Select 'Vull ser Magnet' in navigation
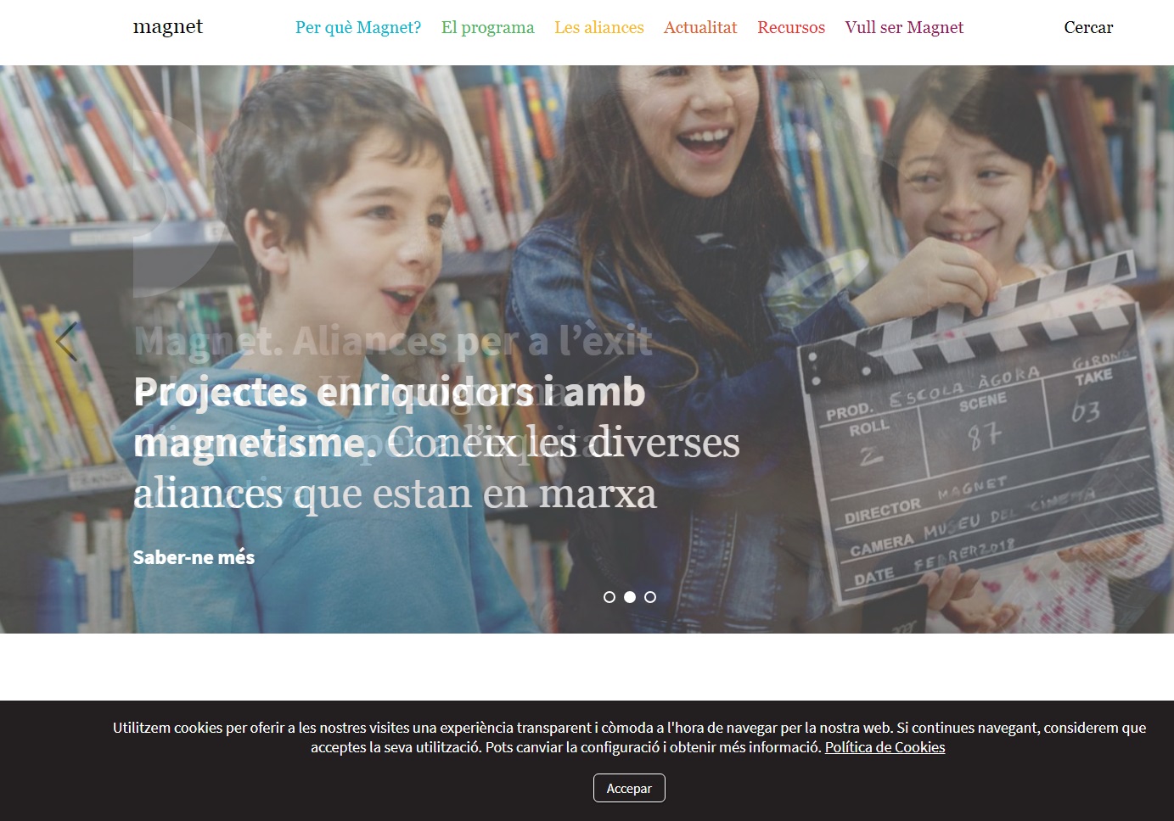Screen dimensions: 1174x821 (904, 27)
